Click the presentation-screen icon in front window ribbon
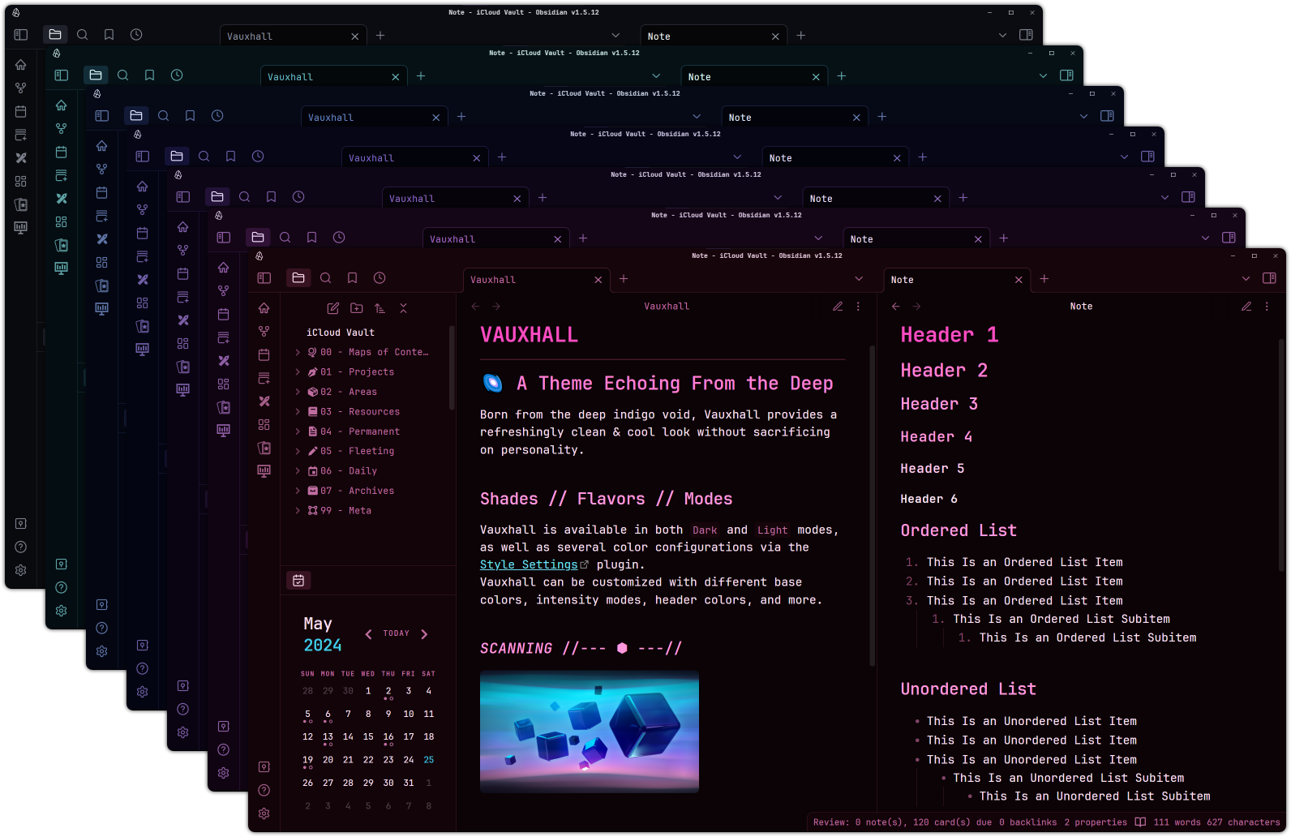This screenshot has height=837, width=1291. coord(264,471)
